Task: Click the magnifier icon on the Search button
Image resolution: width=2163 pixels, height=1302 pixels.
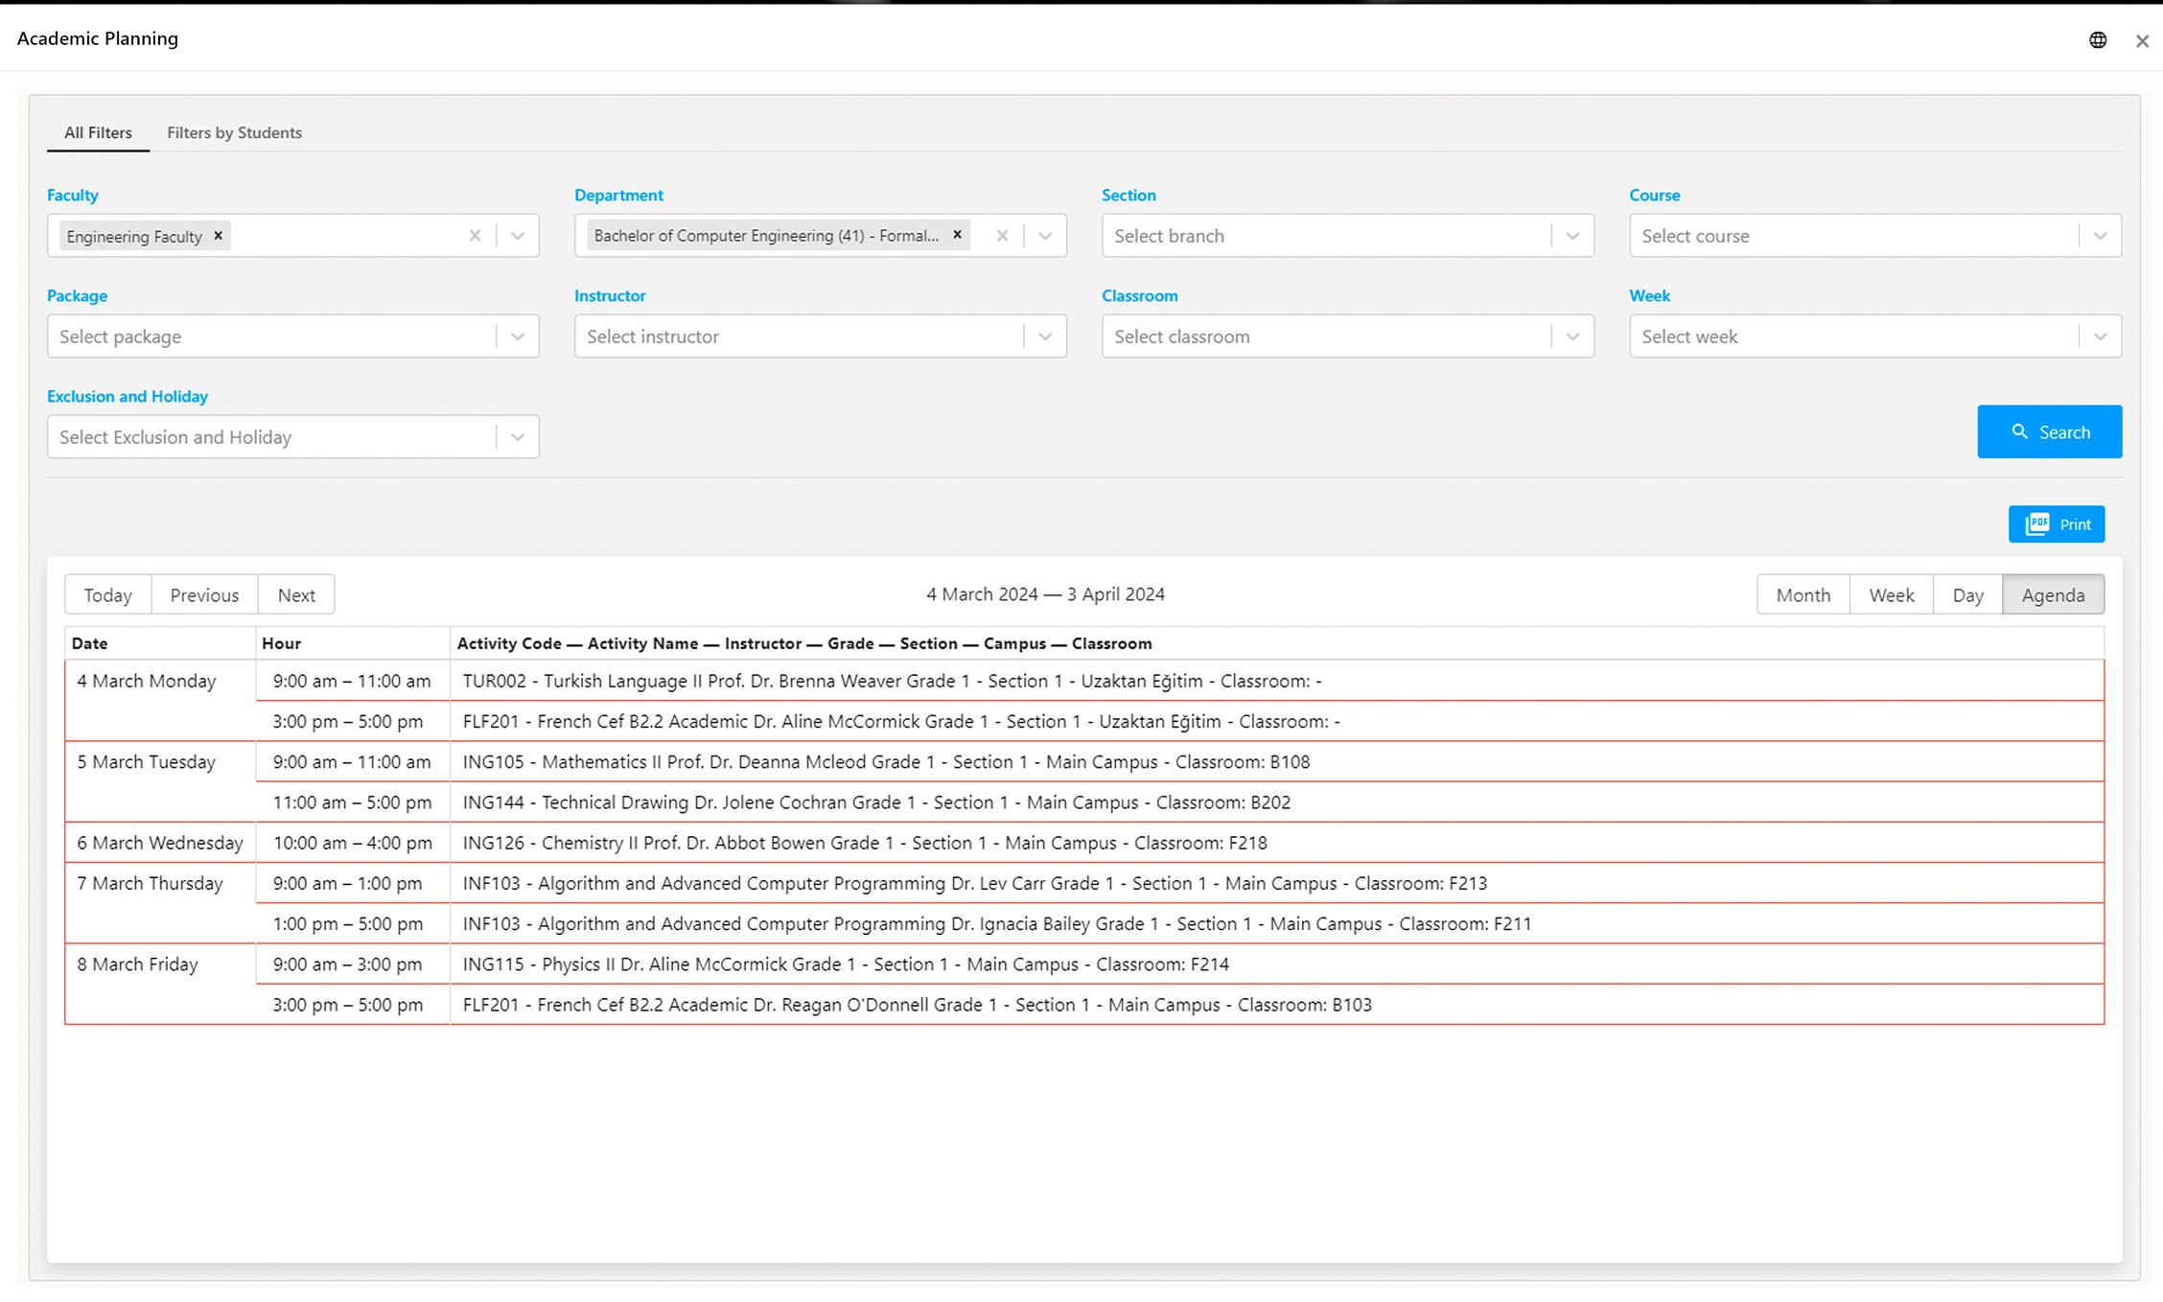Action: (x=2021, y=431)
